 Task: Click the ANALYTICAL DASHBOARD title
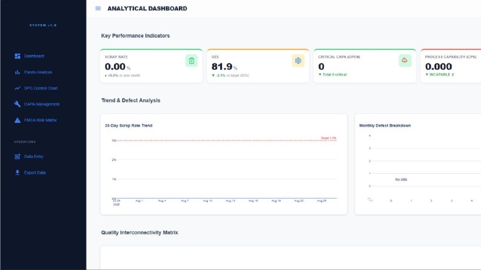pos(147,8)
